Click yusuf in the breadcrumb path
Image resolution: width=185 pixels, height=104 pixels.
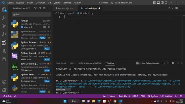71,13
